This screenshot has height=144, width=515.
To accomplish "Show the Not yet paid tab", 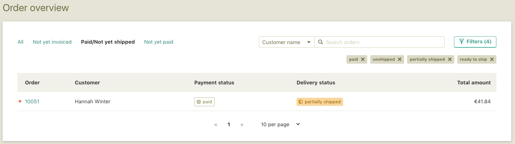I will [159, 42].
